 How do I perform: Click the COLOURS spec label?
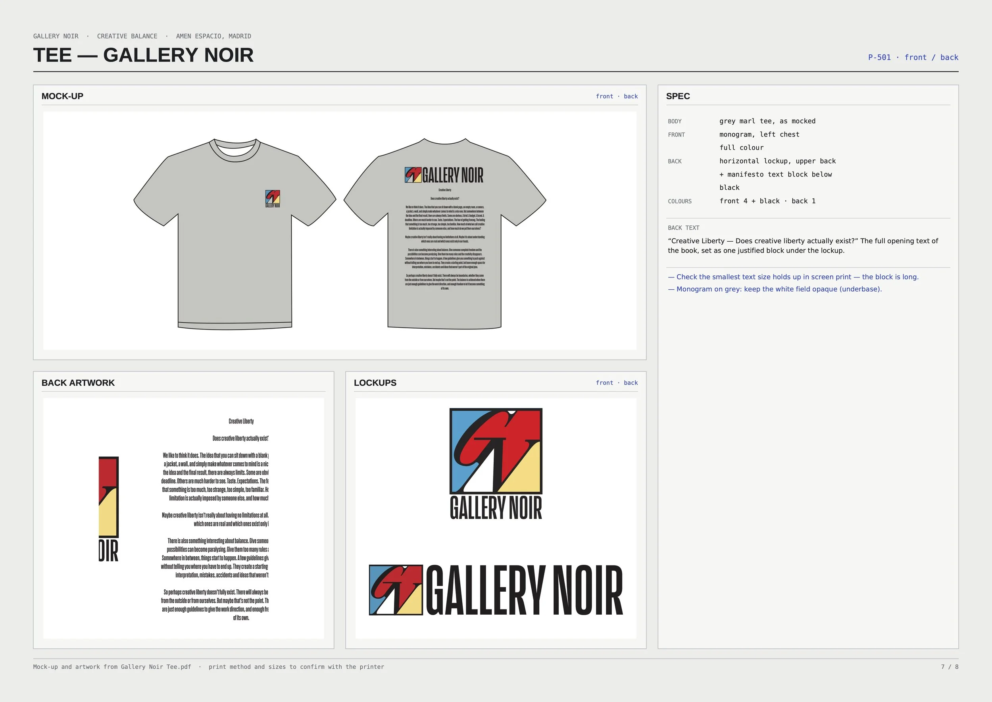pyautogui.click(x=679, y=202)
